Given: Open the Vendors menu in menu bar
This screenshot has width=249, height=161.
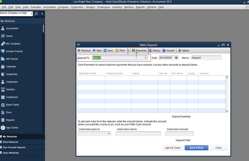Looking at the screenshot, I should click(90, 7).
